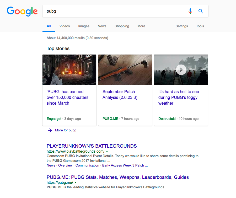236x198 pixels.
Task: Click the https://pubg.me/ URL text
Action: (60, 183)
